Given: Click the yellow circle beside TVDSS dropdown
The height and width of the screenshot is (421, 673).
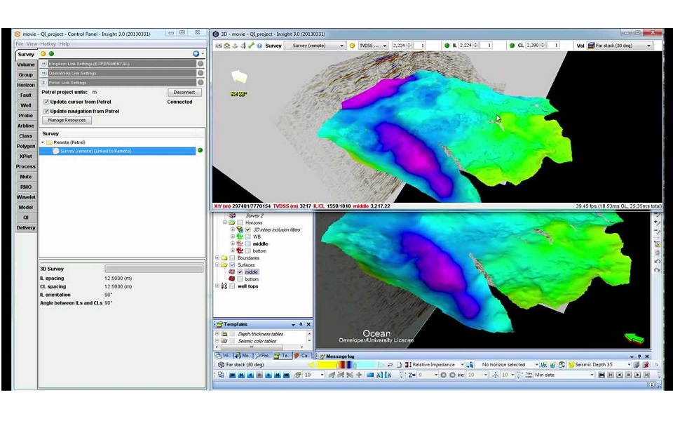Looking at the screenshot, I should [352, 46].
